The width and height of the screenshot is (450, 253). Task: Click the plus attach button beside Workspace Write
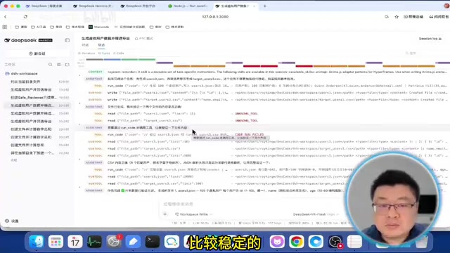click(x=165, y=214)
